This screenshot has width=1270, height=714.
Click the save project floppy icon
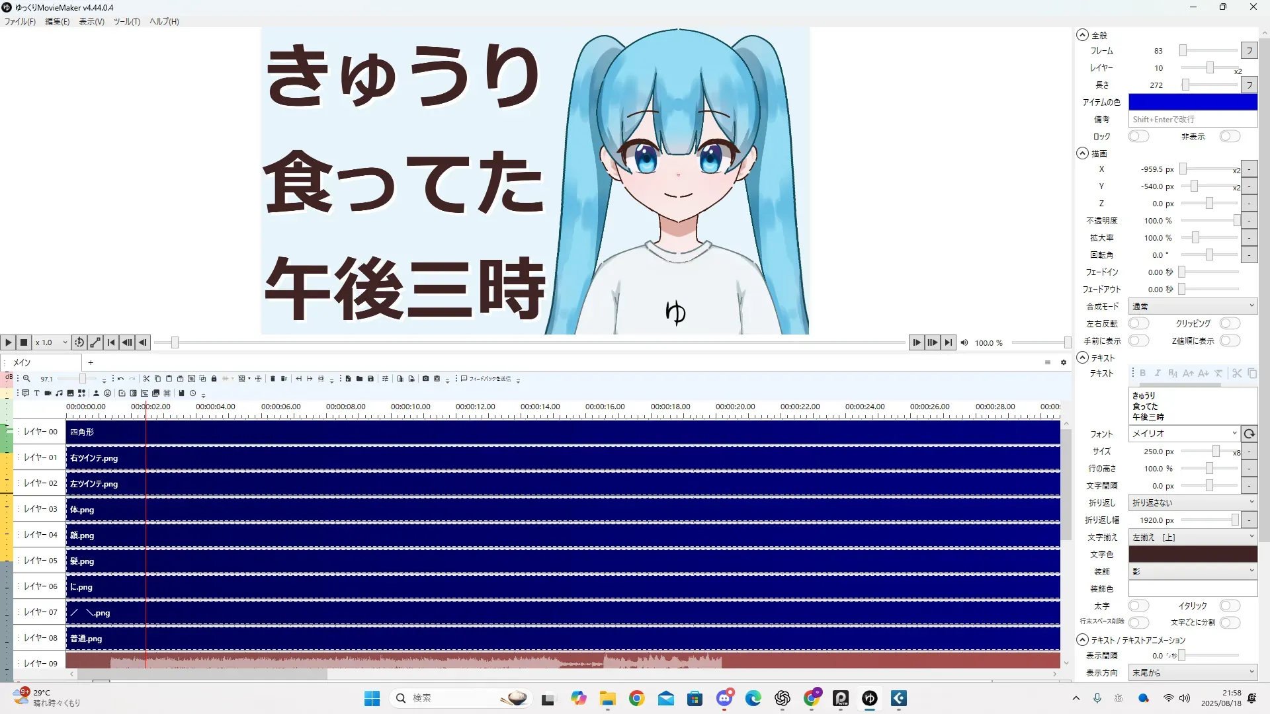(x=370, y=379)
